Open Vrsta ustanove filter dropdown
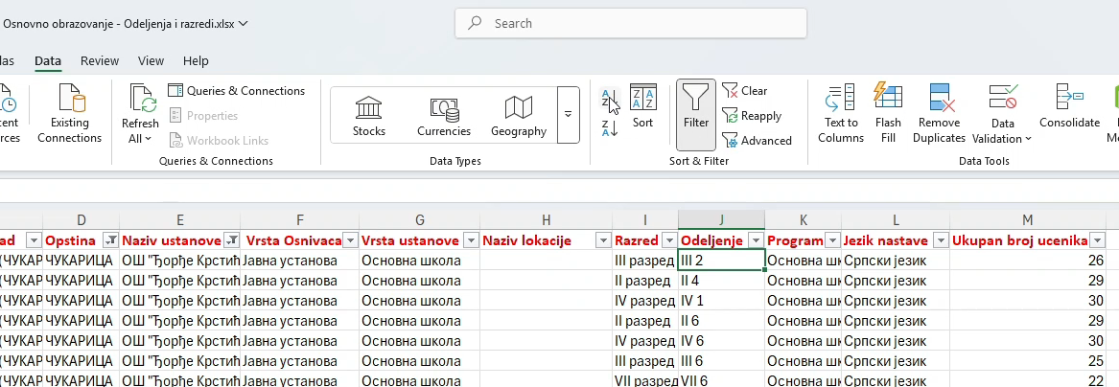The height and width of the screenshot is (387, 1119). point(471,240)
